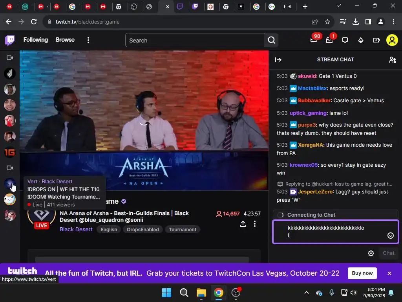Click the Buy now TwitchCon button
The width and height of the screenshot is (402, 302).
[362, 273]
